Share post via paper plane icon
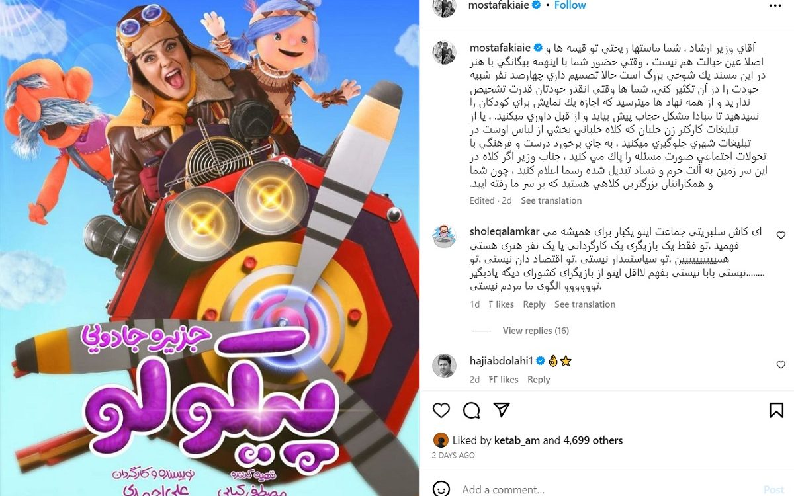 [502, 410]
